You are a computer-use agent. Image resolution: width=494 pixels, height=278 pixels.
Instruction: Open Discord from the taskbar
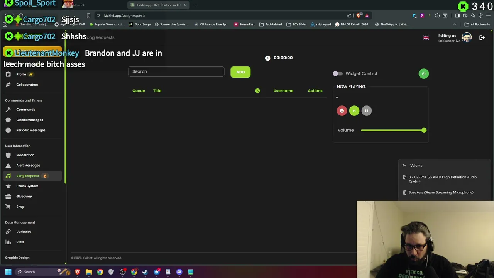pyautogui.click(x=179, y=272)
